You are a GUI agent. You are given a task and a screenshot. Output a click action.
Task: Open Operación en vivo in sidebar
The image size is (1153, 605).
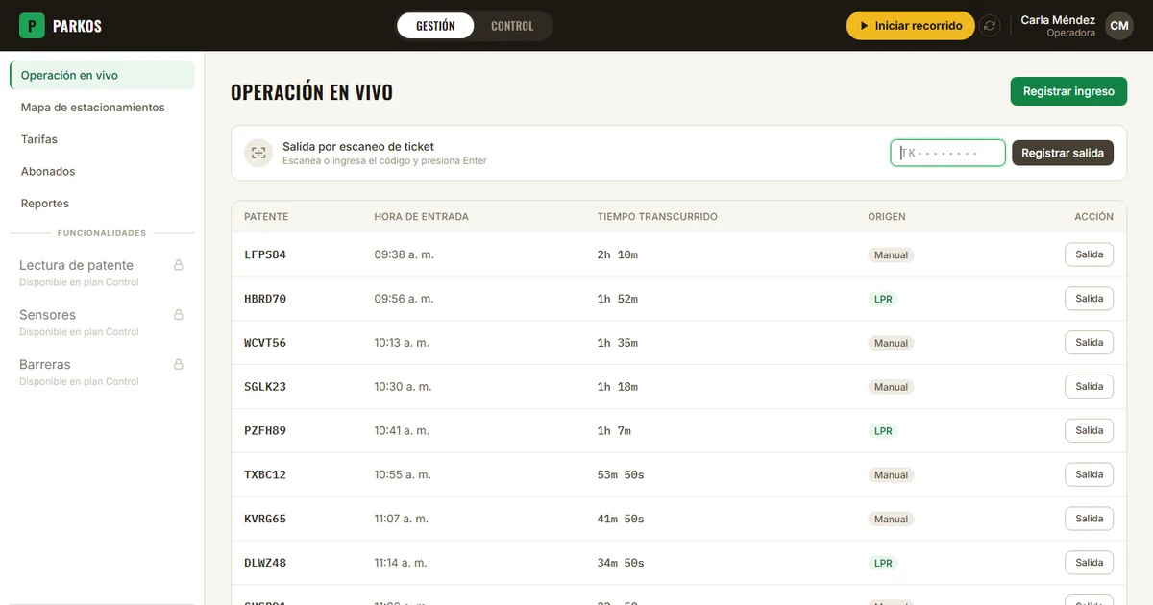(102, 75)
